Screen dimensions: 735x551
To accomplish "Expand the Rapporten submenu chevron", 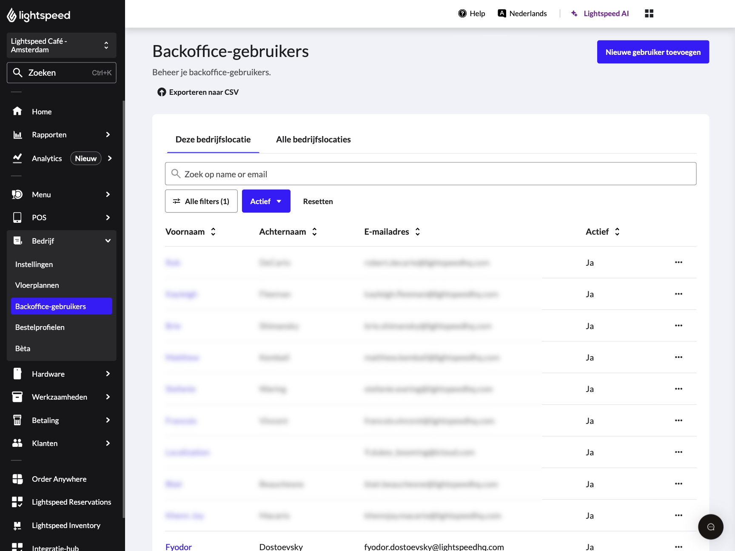I will click(x=108, y=135).
